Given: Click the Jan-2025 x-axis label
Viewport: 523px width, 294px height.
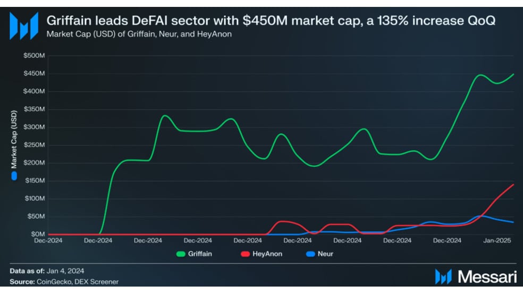Looking at the screenshot, I should 497,240.
